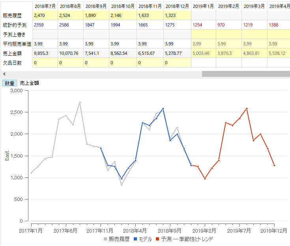
Task: Select the 2018年7月 column header
Action: pos(45,6)
